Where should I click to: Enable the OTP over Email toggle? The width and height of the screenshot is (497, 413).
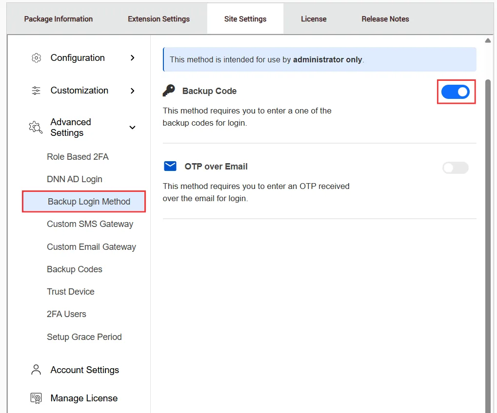455,168
